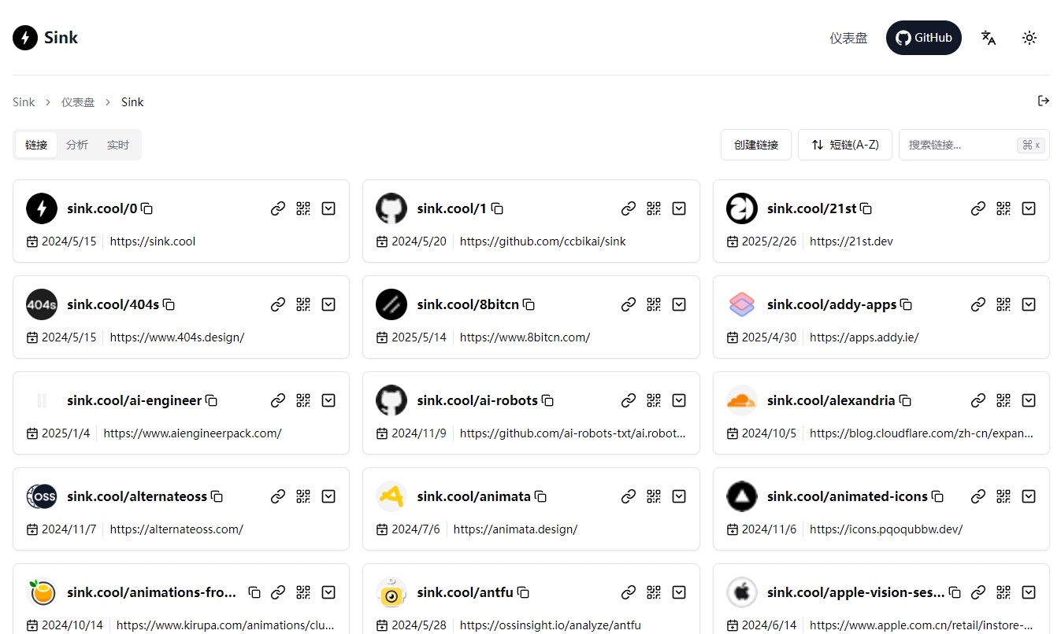
Task: Expand options menu for sink.cool/404s
Action: [x=329, y=304]
